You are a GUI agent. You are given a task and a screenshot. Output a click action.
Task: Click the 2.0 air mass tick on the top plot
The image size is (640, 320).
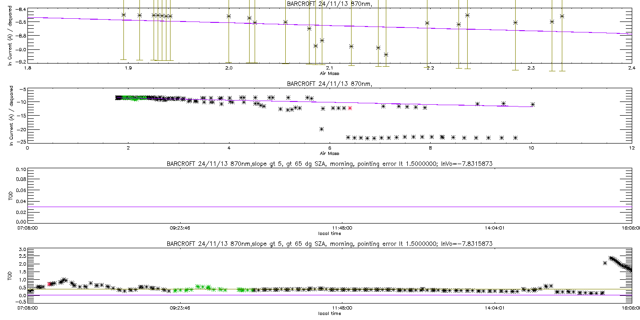[x=229, y=68]
